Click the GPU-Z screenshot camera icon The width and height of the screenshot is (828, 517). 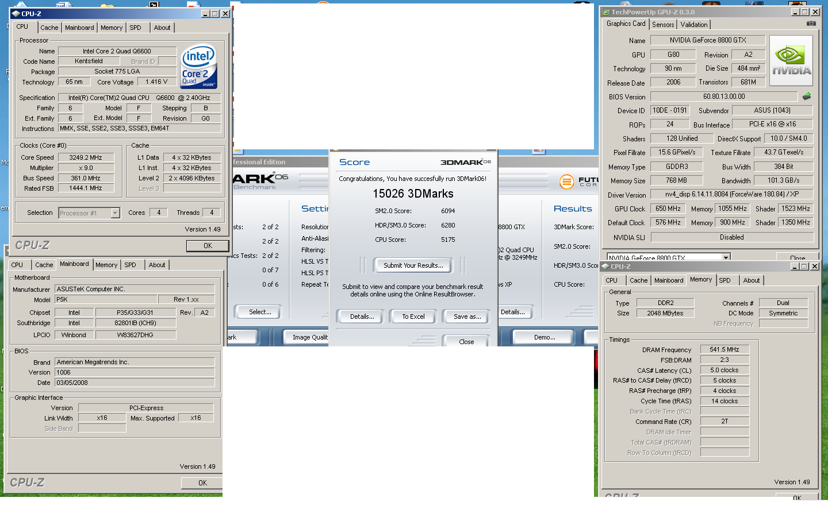coord(811,24)
